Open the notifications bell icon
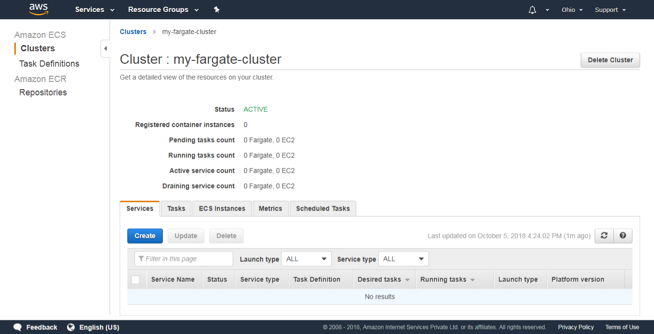 click(532, 10)
